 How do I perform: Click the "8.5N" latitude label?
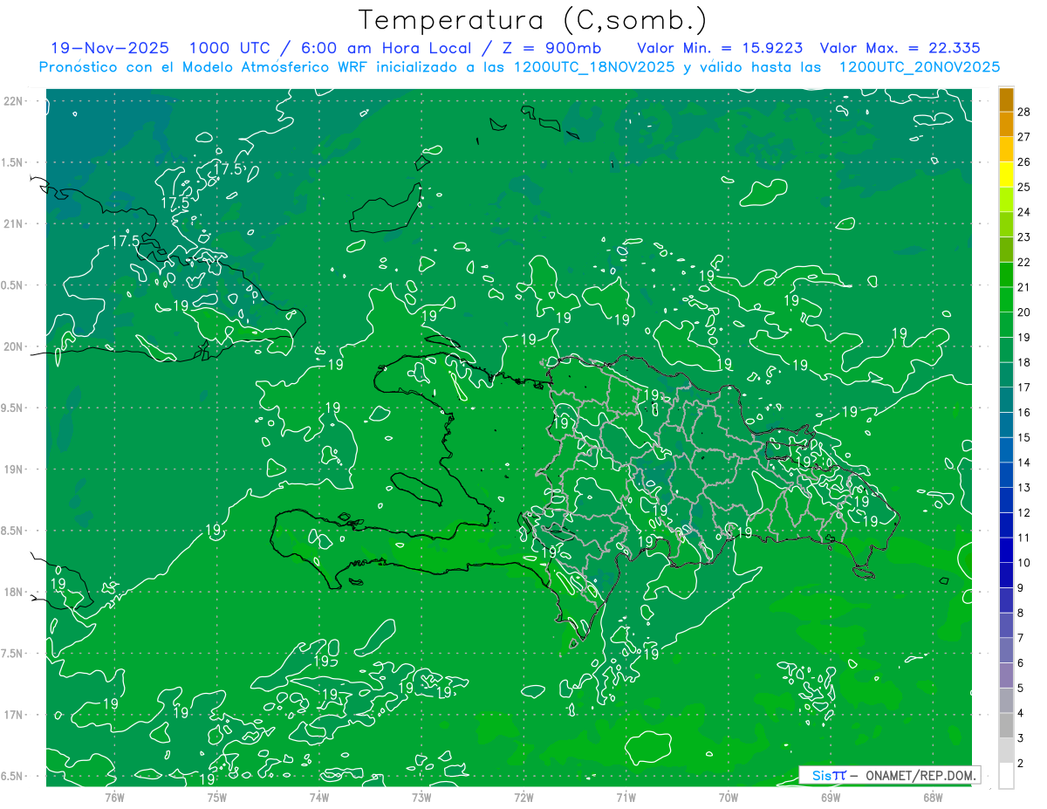tap(11, 531)
